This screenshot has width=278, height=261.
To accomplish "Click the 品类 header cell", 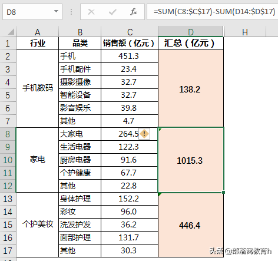I will point(80,43).
